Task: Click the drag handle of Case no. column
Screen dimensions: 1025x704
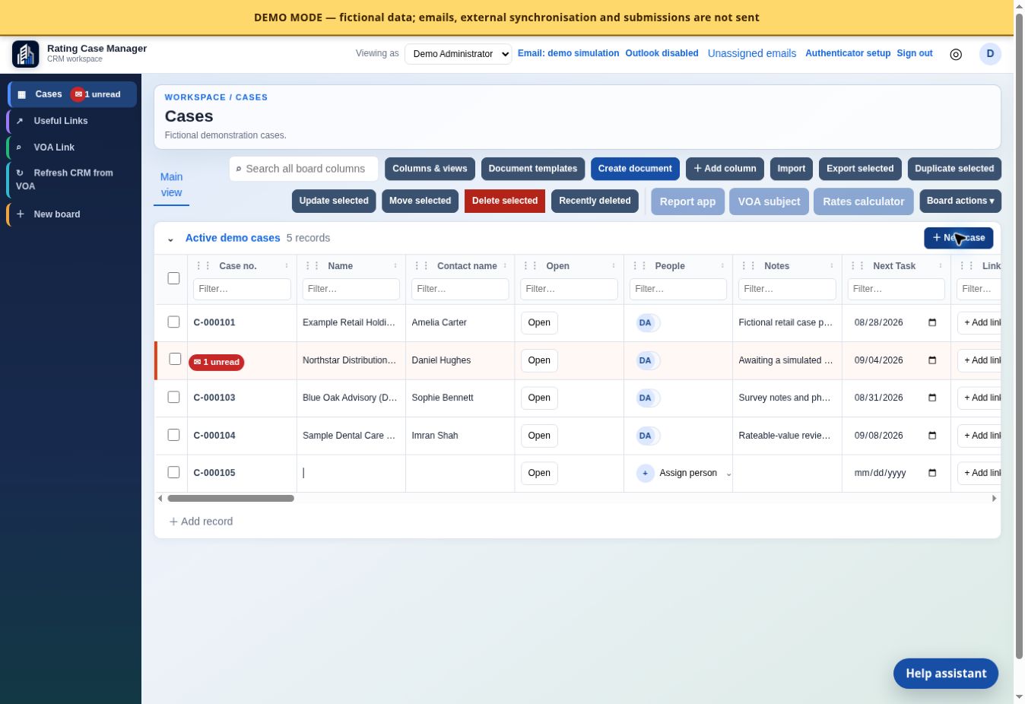Action: (204, 266)
